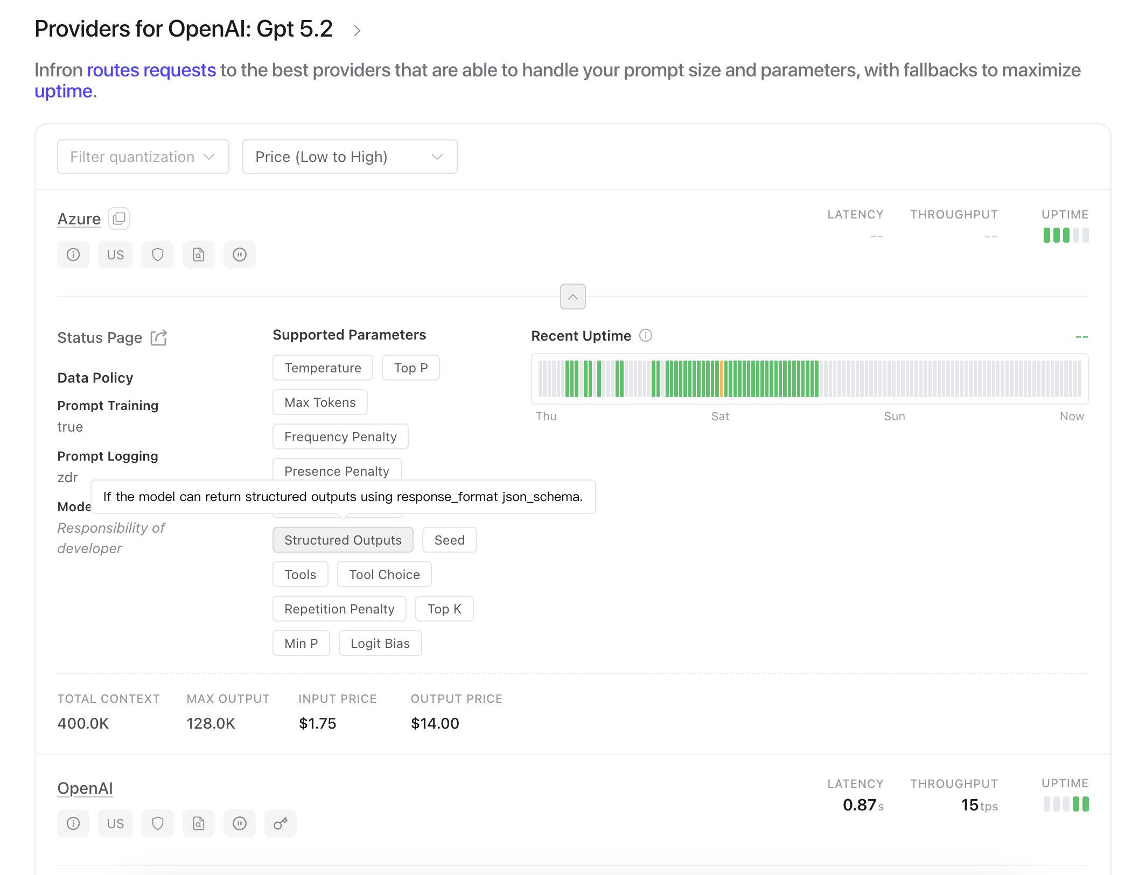Click Azure's document search icon
The width and height of the screenshot is (1146, 875).
click(x=199, y=255)
